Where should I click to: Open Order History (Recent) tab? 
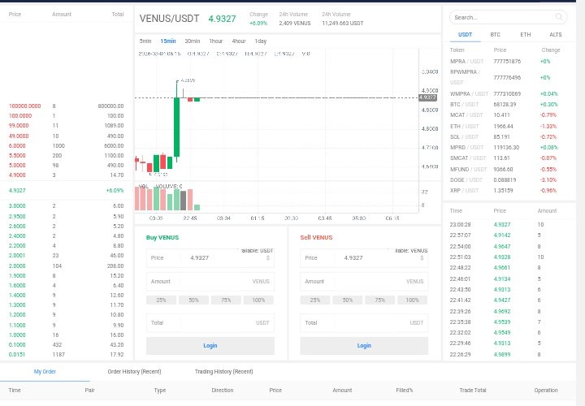click(134, 371)
